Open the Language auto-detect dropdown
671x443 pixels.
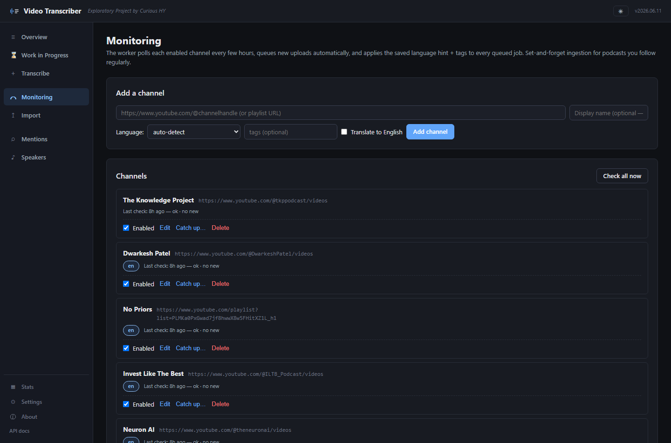194,132
